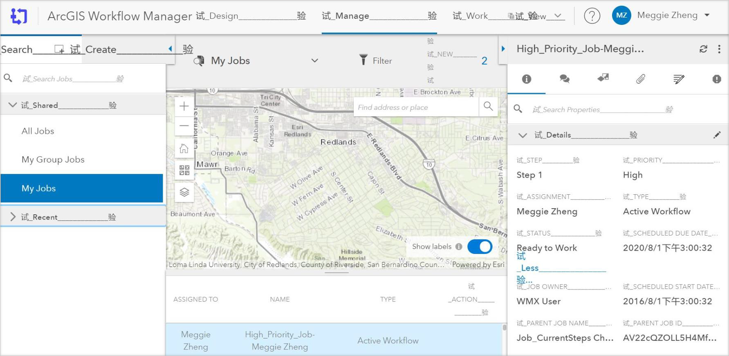Screen dimensions: 729x356
Task: Open the job panel more options menu
Action: tap(719, 49)
